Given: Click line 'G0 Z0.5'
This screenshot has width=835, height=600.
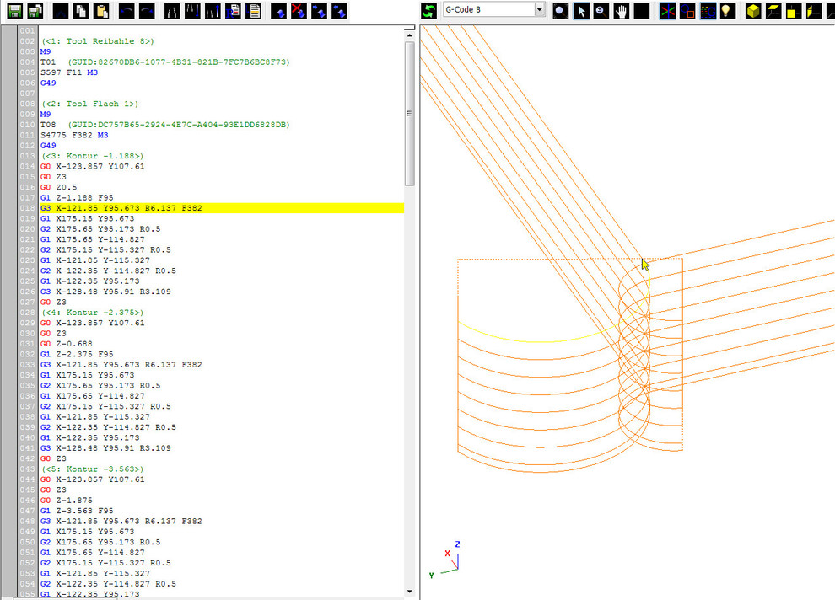Looking at the screenshot, I should 58,187.
